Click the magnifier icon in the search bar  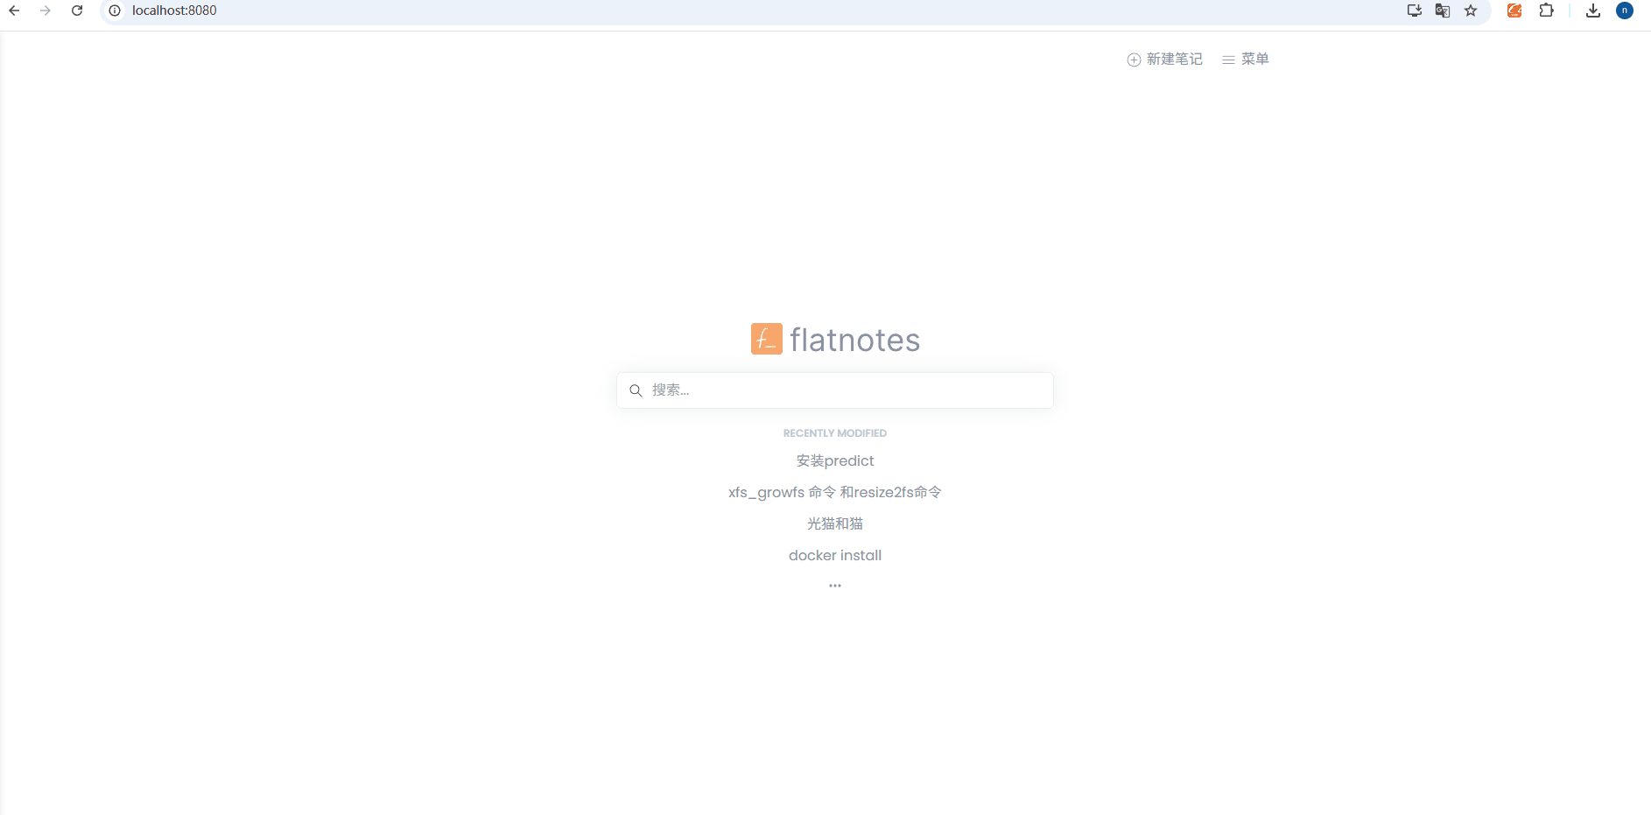pyautogui.click(x=636, y=390)
